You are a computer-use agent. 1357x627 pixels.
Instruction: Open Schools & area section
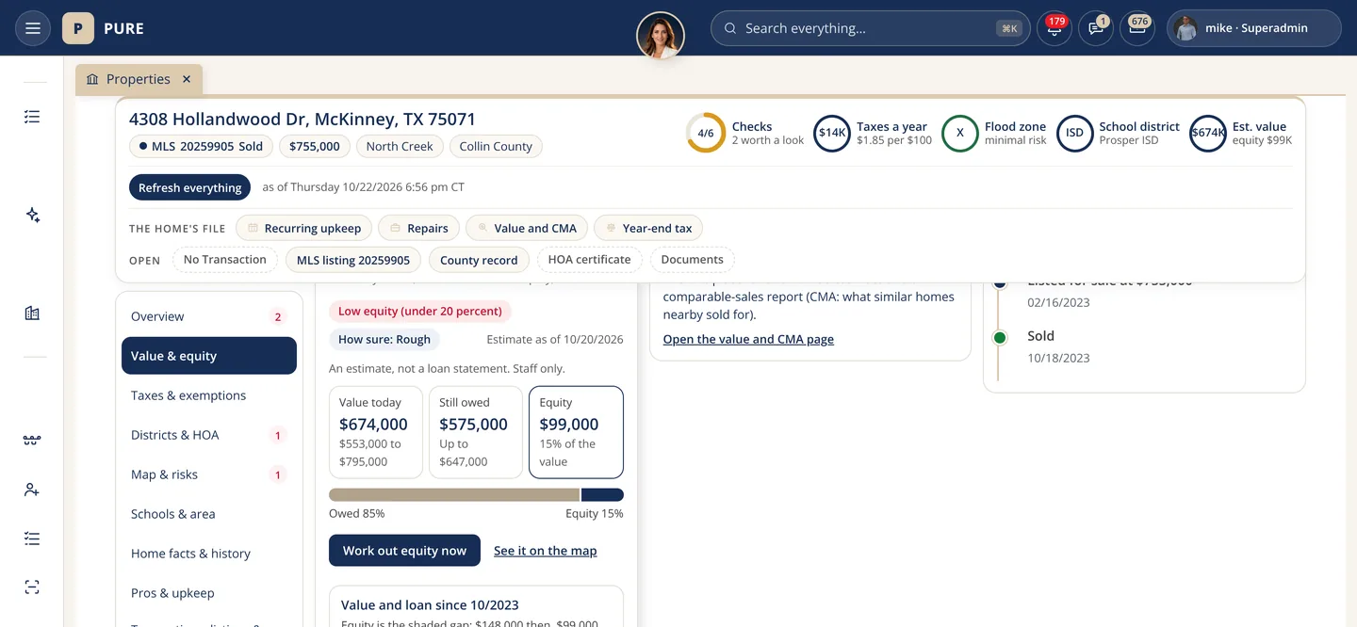[209, 514]
